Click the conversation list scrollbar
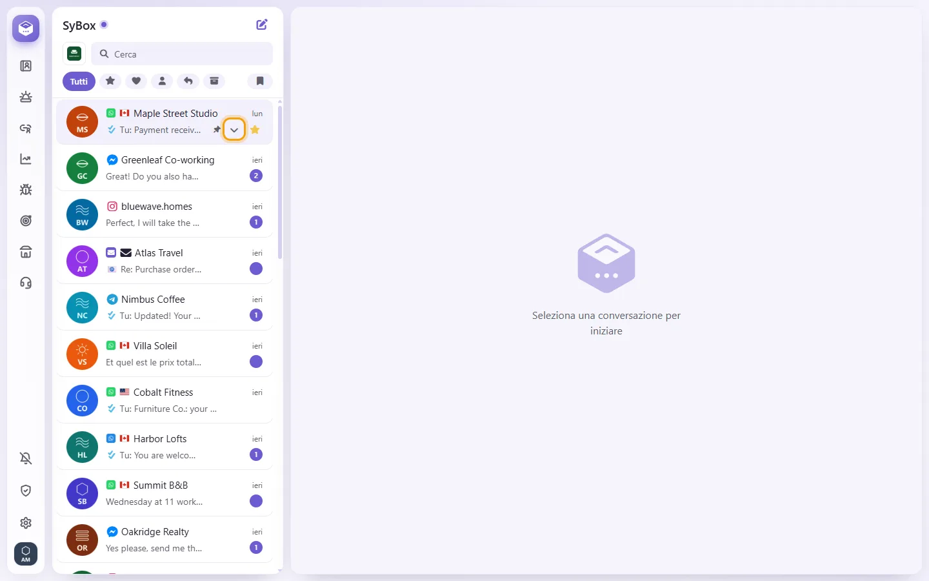 [x=280, y=182]
